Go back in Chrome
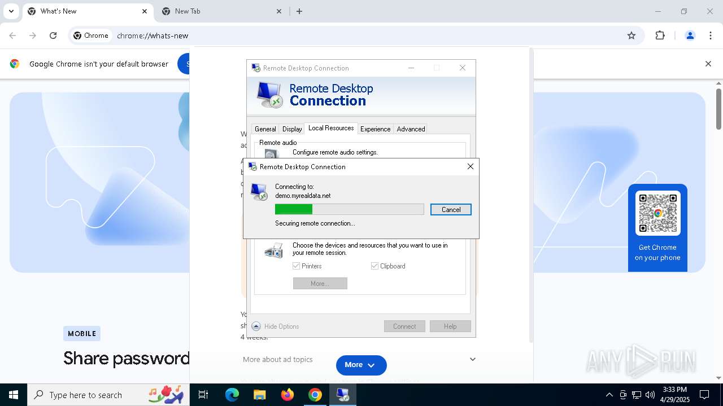Image resolution: width=723 pixels, height=406 pixels. 12,36
